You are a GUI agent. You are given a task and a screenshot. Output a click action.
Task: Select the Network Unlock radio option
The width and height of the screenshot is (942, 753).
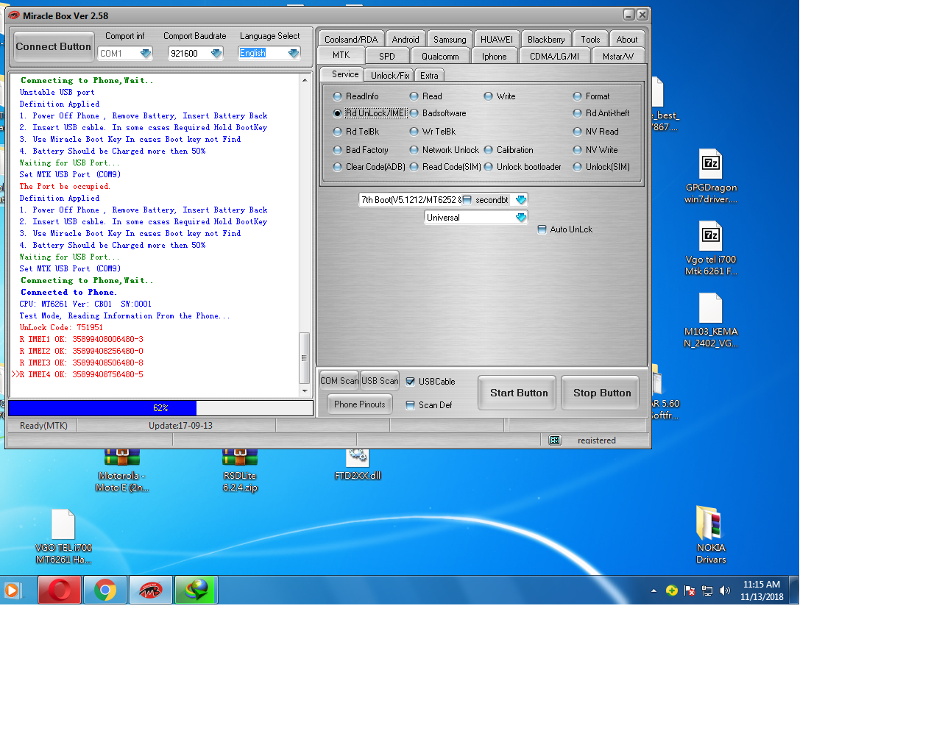click(x=414, y=150)
